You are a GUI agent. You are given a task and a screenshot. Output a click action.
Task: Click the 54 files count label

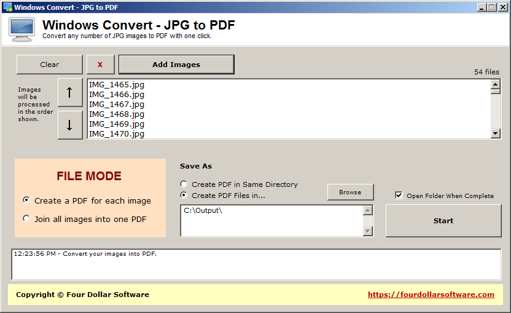486,72
